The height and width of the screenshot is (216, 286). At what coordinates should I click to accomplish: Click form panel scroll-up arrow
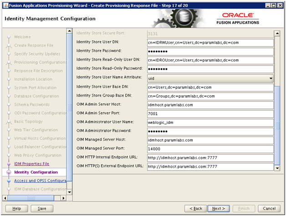277,33
